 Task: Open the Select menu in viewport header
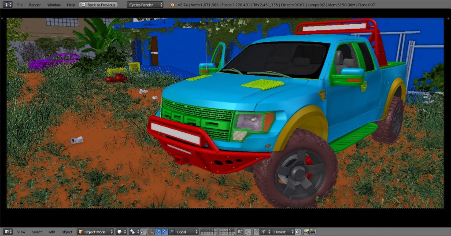click(37, 232)
